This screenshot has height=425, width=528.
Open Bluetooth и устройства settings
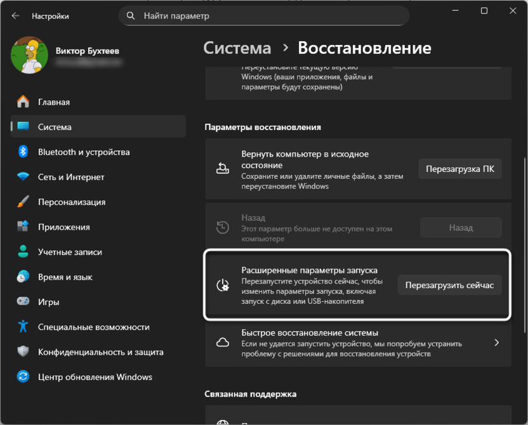tap(24, 152)
